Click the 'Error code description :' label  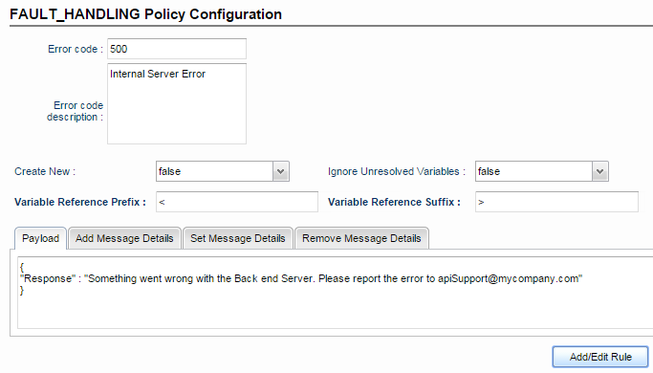point(75,111)
